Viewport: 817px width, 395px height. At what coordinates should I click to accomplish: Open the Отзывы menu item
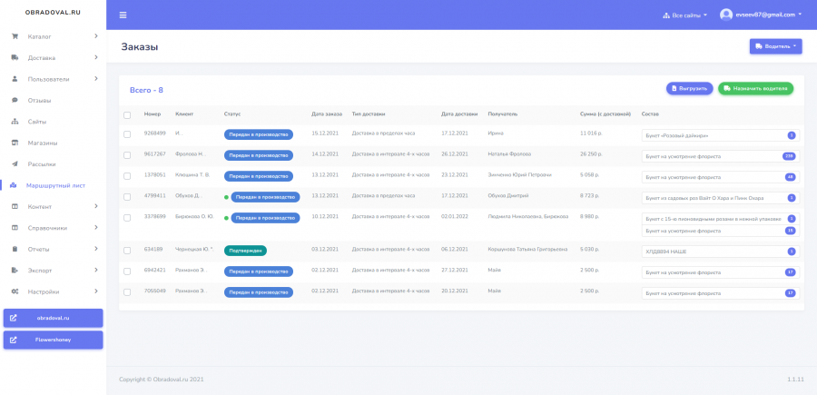click(54, 100)
